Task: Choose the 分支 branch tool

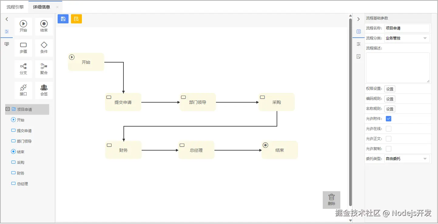Action: pyautogui.click(x=23, y=69)
